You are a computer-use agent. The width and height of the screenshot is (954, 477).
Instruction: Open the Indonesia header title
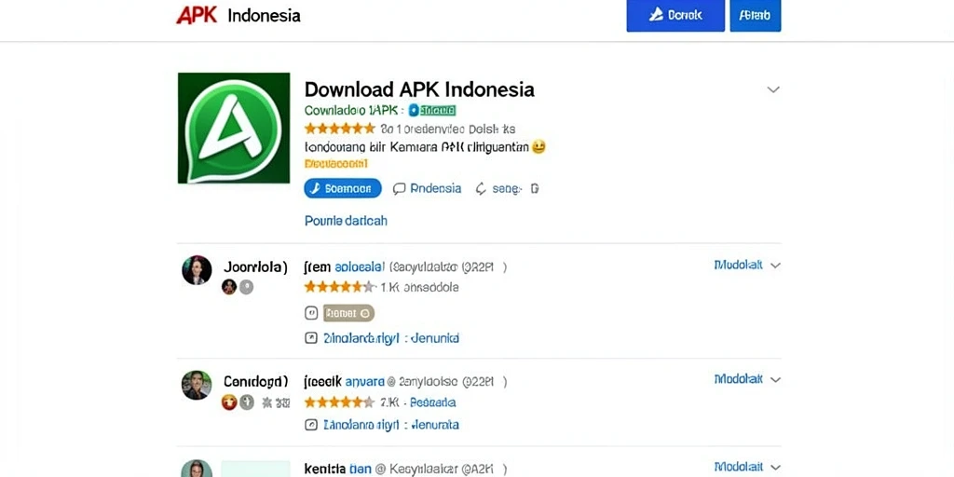[x=264, y=16]
